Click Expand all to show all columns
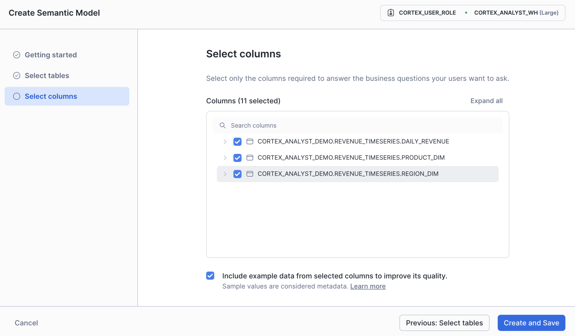The image size is (575, 336). pyautogui.click(x=486, y=100)
